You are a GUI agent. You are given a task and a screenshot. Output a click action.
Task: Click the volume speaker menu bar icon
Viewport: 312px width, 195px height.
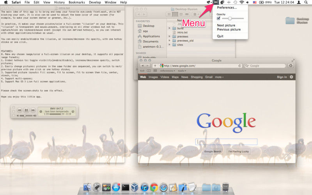[248, 2]
